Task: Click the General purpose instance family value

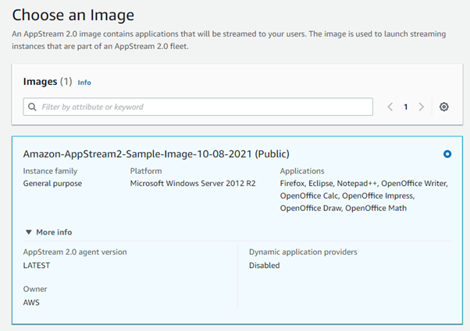Action: pyautogui.click(x=52, y=183)
